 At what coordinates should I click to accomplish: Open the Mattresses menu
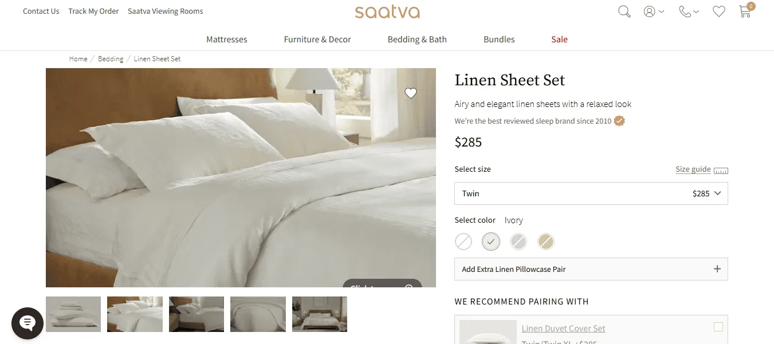pyautogui.click(x=227, y=39)
